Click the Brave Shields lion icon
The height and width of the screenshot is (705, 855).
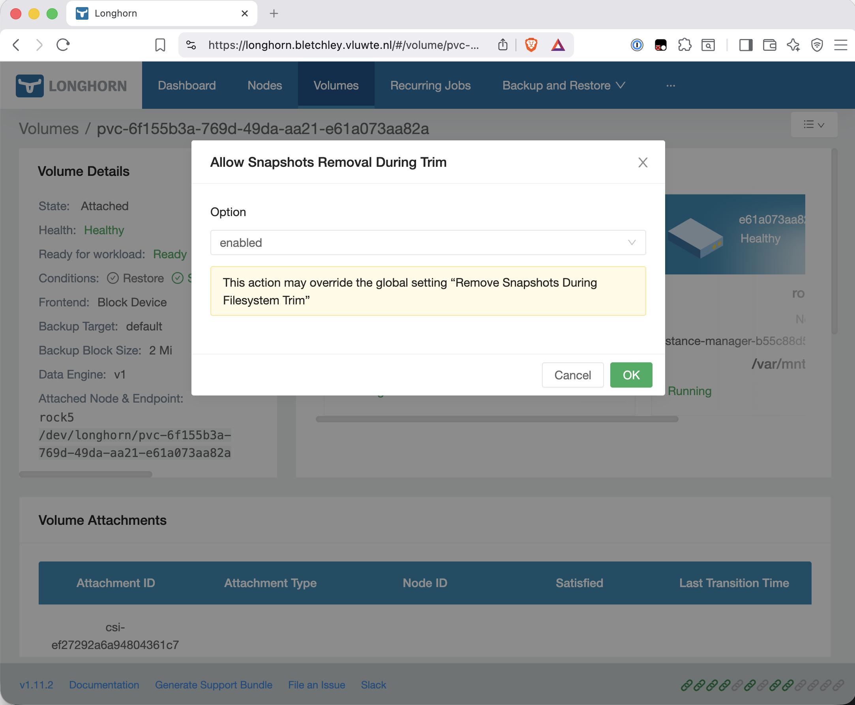point(531,45)
